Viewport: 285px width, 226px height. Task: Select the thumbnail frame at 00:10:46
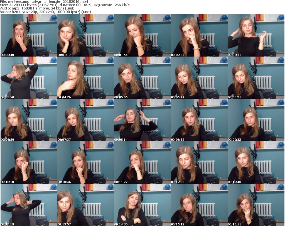tap(86, 162)
